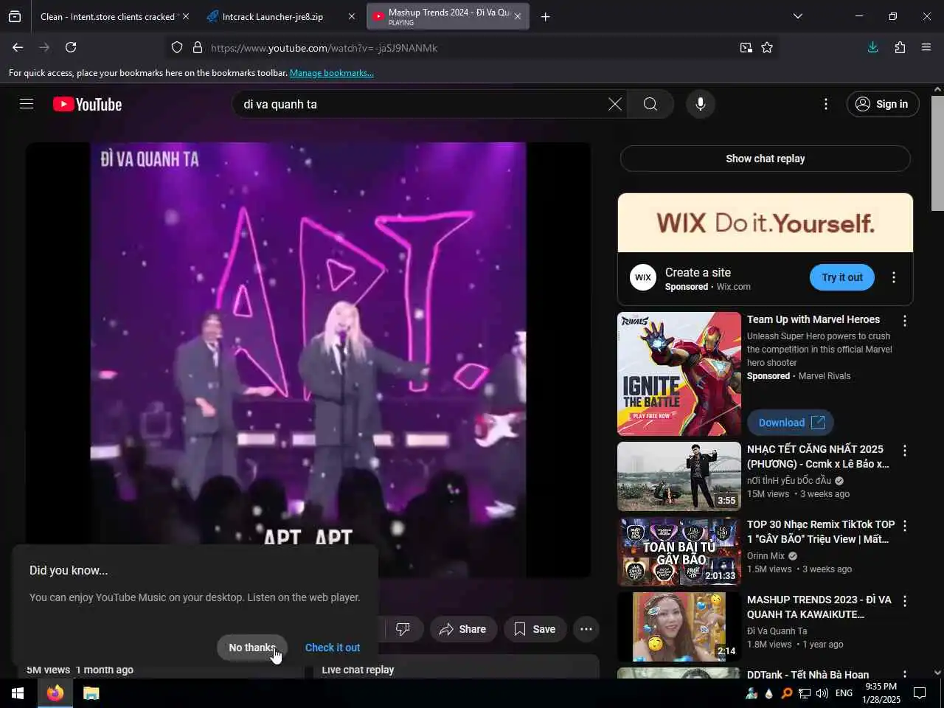This screenshot has width=944, height=708.
Task: List all tabs dropdown arrow
Action: (x=797, y=16)
